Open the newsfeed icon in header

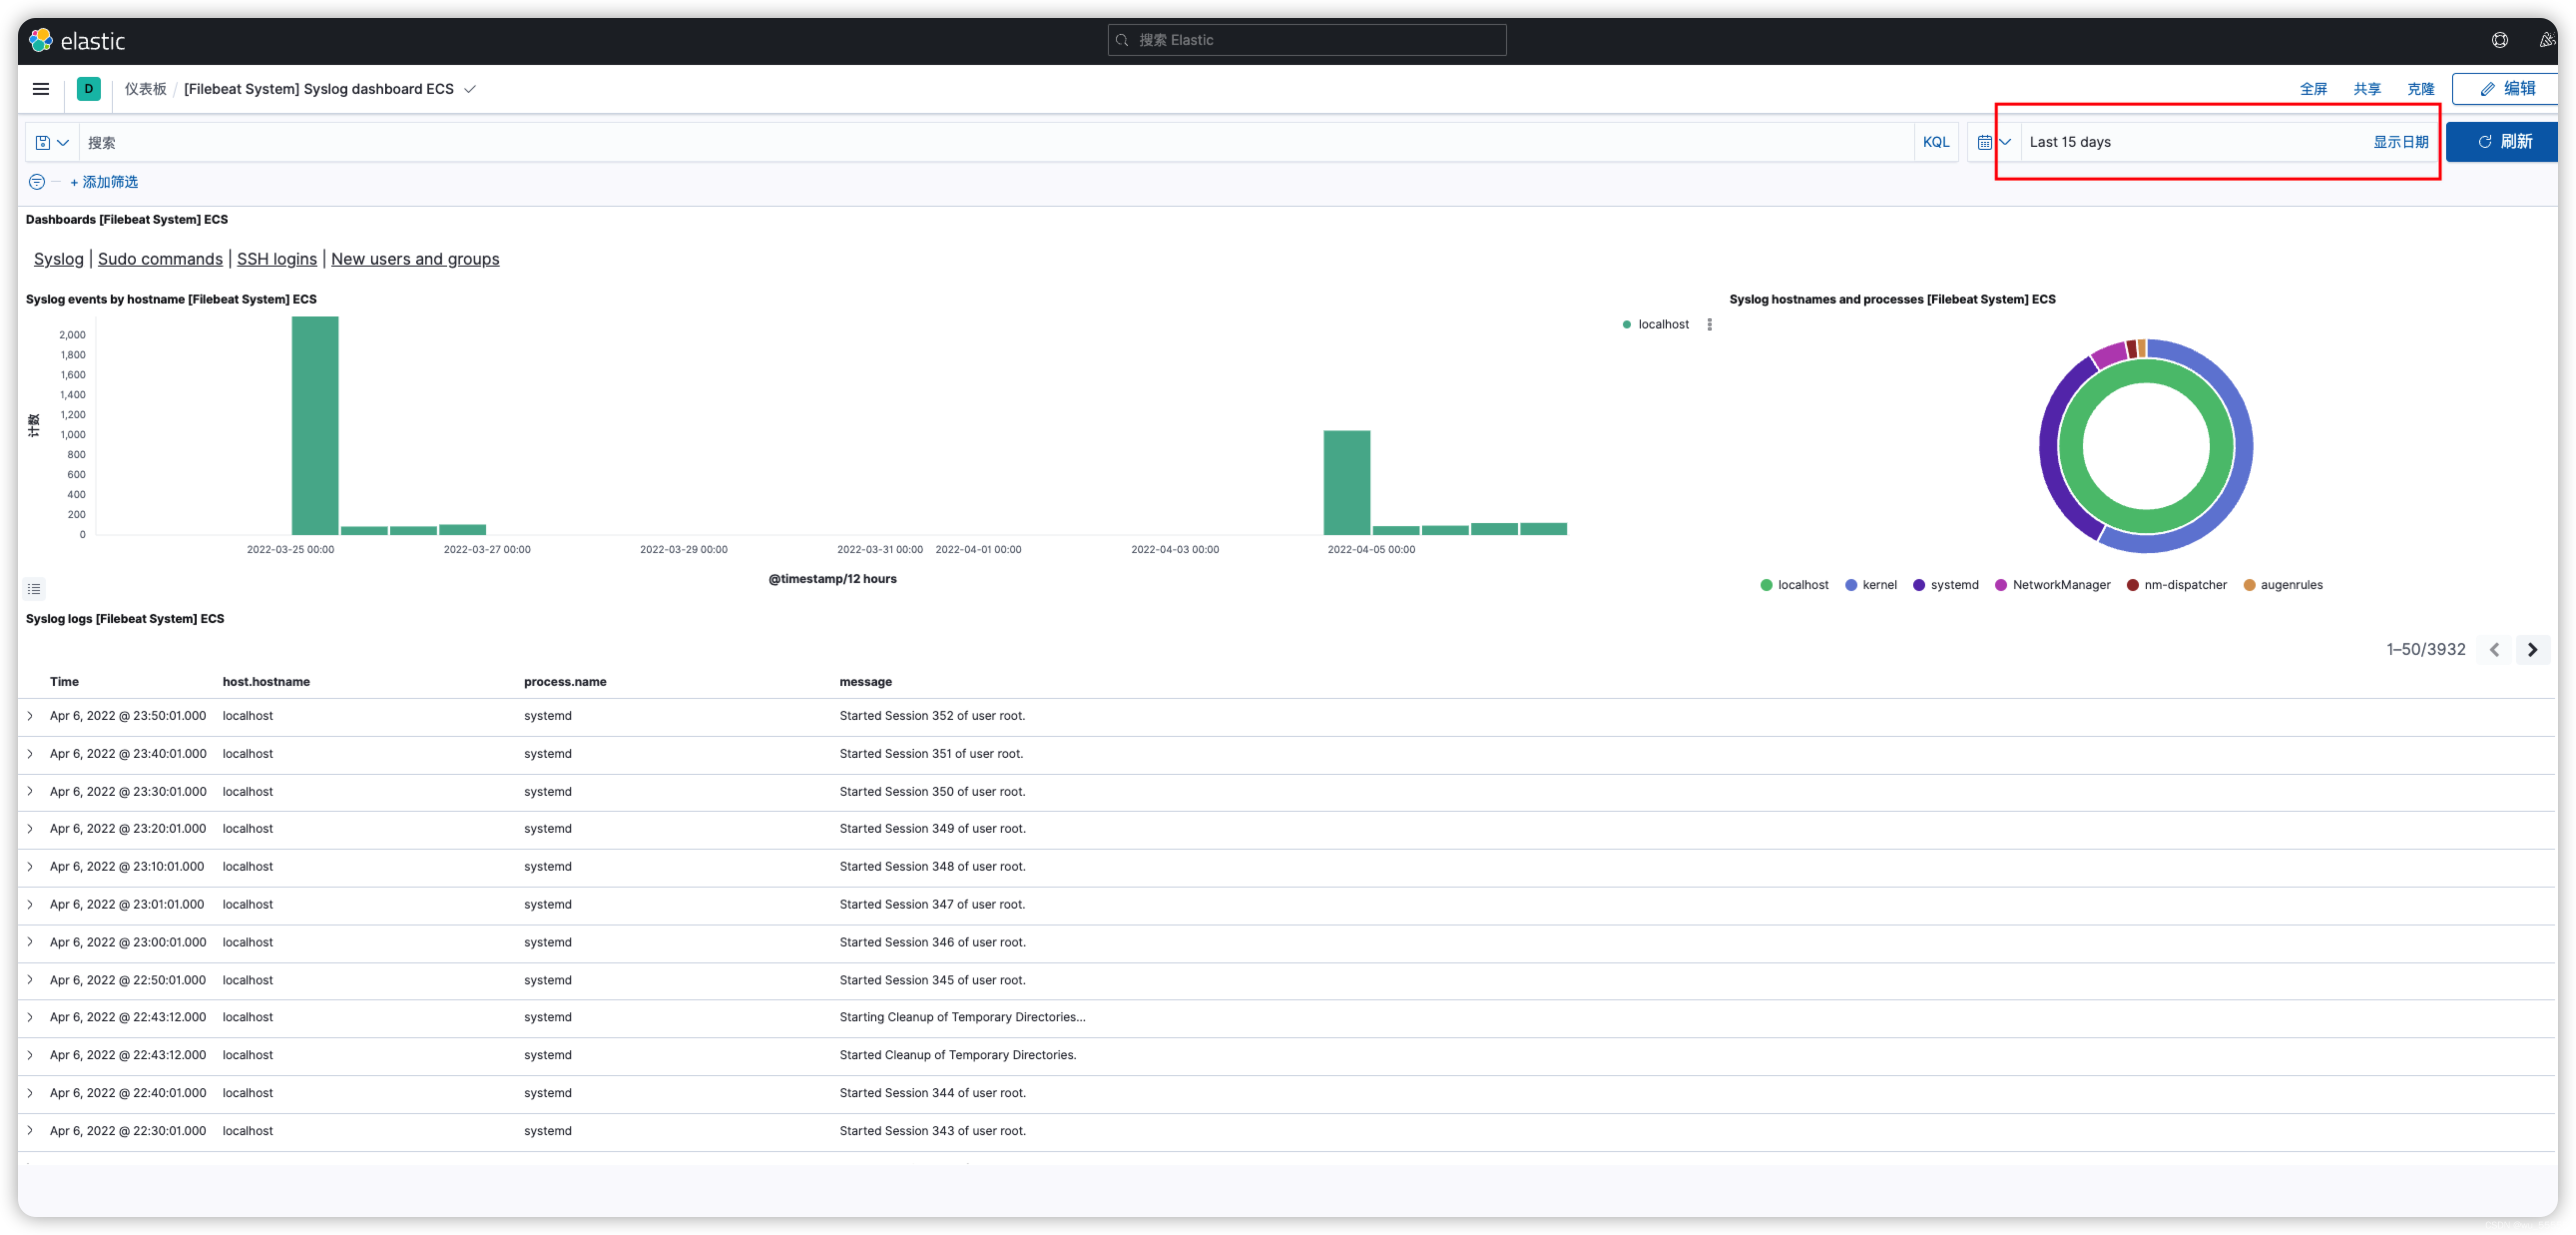click(x=2546, y=40)
